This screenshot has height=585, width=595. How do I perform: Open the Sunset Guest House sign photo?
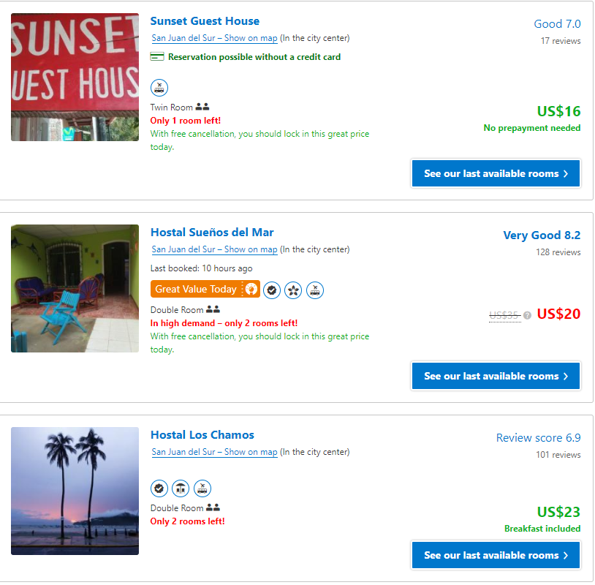click(x=75, y=77)
